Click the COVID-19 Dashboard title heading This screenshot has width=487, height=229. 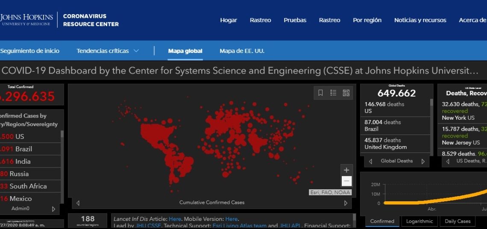[240, 70]
